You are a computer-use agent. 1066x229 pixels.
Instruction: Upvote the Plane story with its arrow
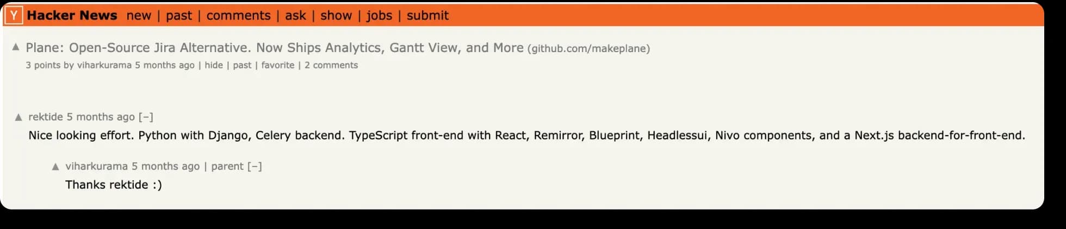tap(16, 47)
